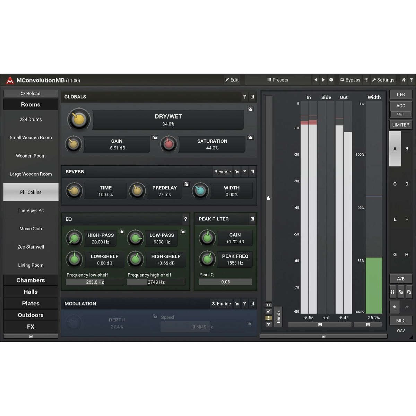416x416 pixels.
Task: Click the Peak Q 0.05 field
Action: click(x=225, y=282)
